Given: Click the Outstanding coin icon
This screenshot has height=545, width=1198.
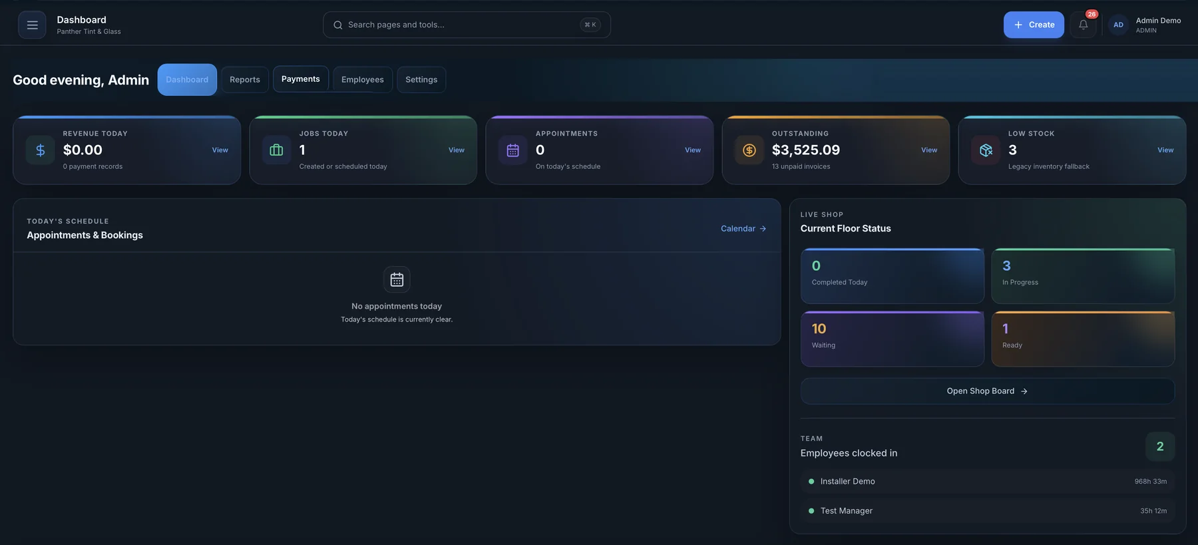Looking at the screenshot, I should pyautogui.click(x=749, y=150).
